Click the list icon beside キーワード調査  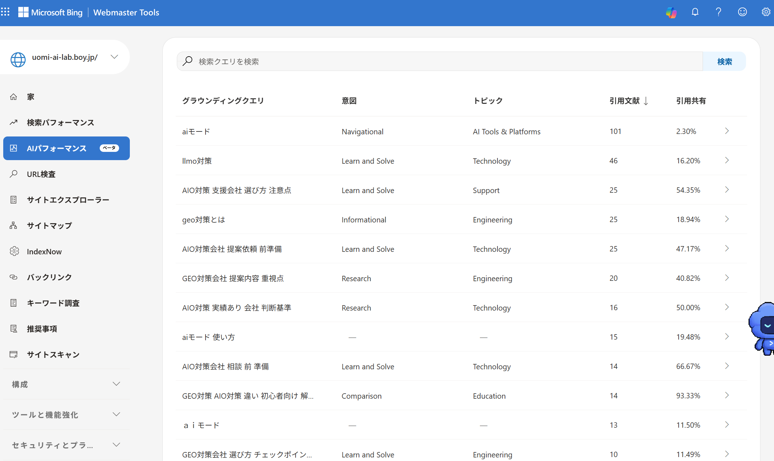pyautogui.click(x=14, y=303)
